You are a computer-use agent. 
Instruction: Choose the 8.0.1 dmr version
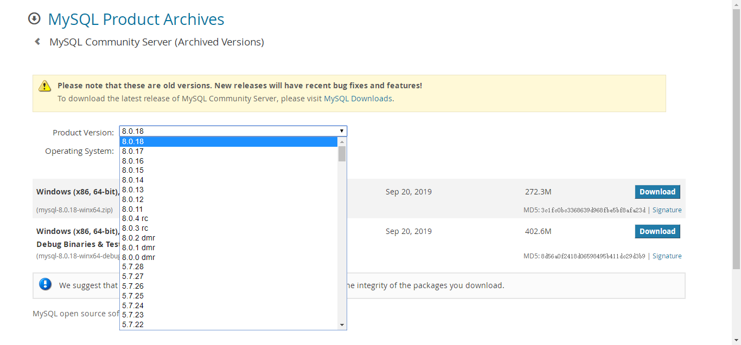228,248
